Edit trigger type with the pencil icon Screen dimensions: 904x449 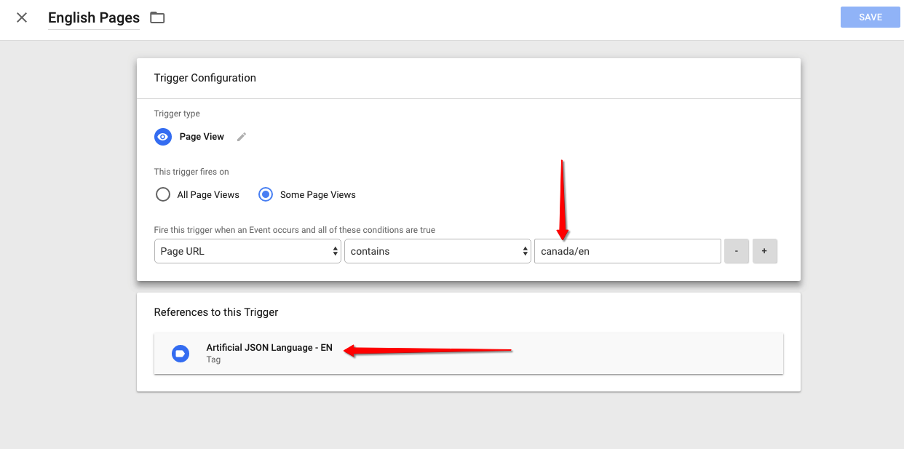click(242, 137)
